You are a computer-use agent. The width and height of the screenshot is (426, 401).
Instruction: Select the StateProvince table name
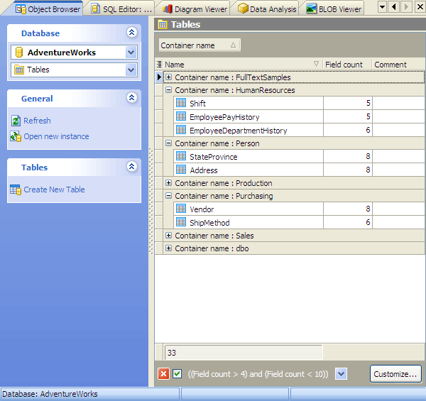213,157
